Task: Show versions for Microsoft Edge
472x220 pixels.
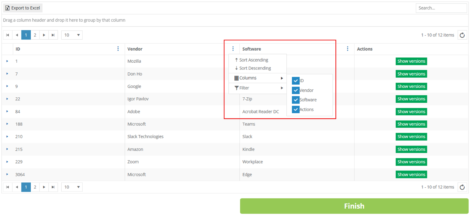Action: pos(411,174)
